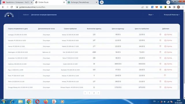Click the map pin icon in Tallinn row
The width and height of the screenshot is (185, 104).
160,81
